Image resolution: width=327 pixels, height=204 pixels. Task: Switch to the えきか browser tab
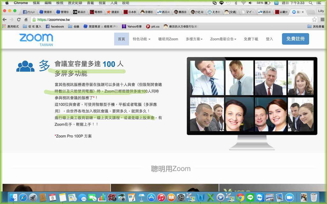click(x=214, y=12)
